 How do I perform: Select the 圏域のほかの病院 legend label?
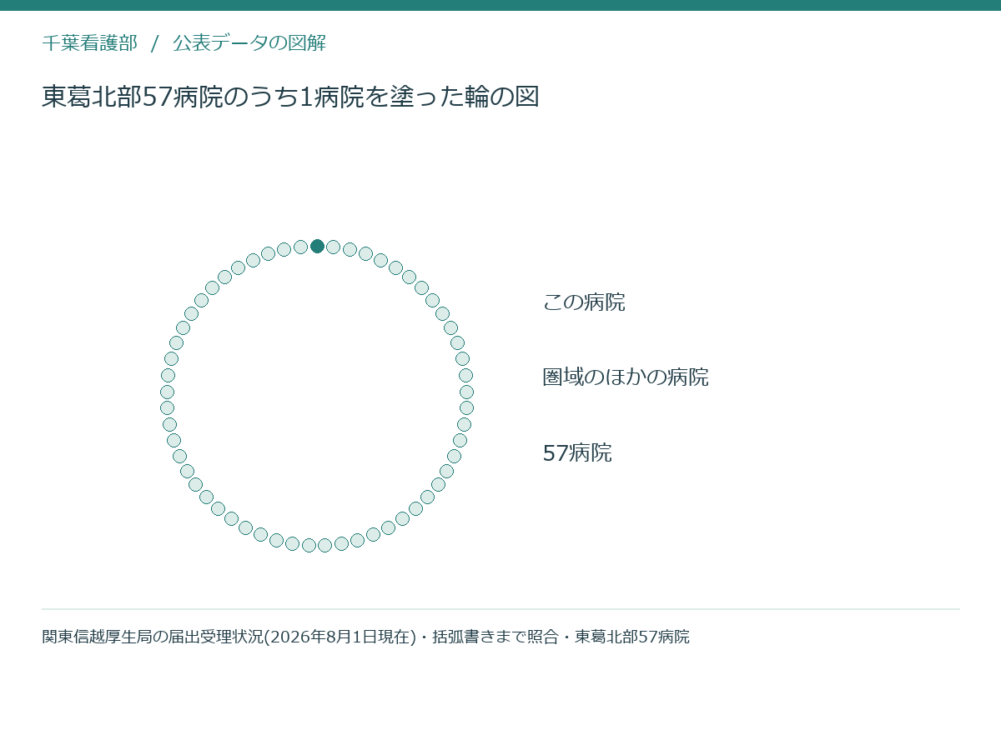(x=626, y=377)
